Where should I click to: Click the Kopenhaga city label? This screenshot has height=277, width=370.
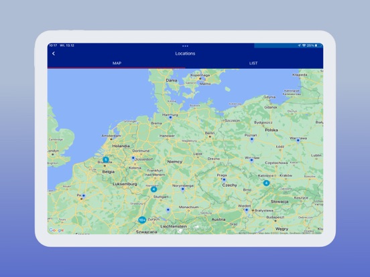200,75
